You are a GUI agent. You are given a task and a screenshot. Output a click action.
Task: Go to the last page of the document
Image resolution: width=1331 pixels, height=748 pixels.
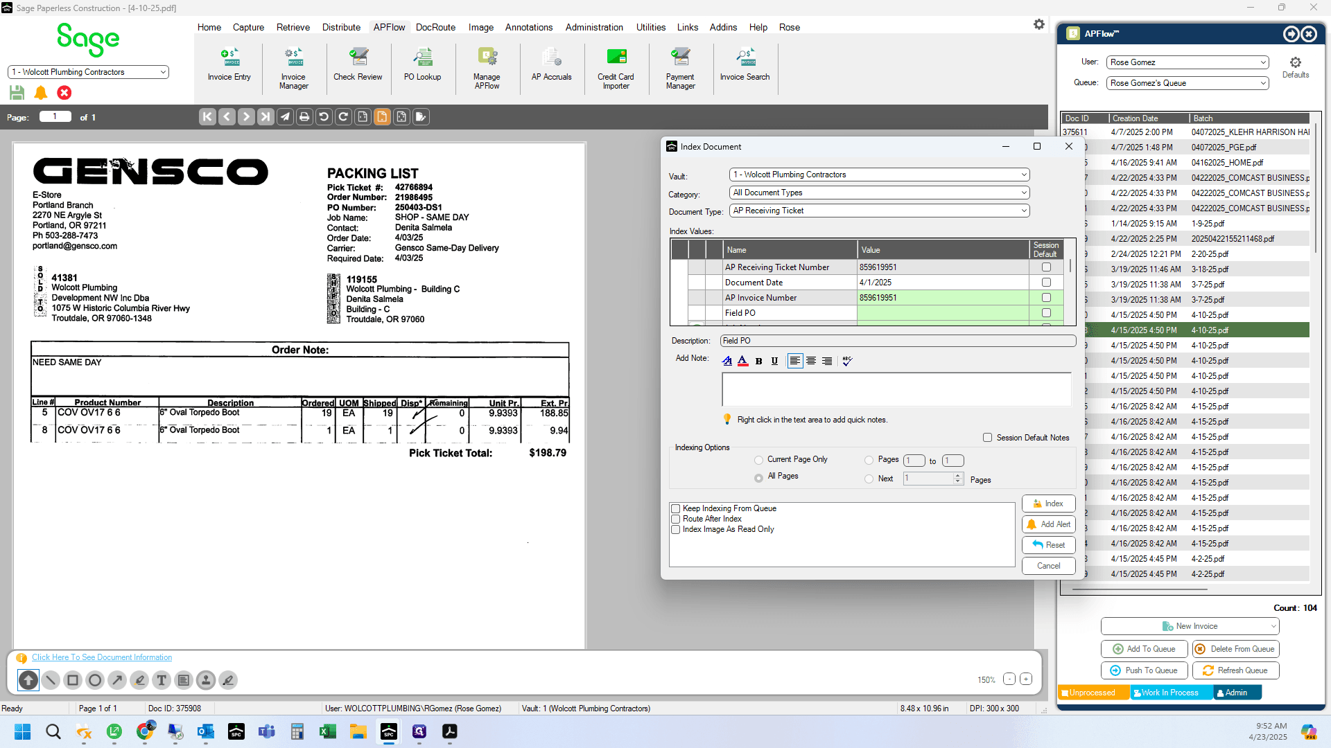point(266,117)
